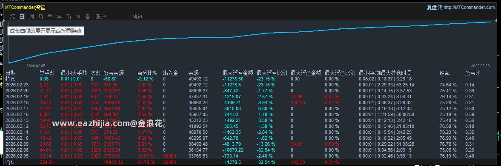501x166 pixels.
Task: Switch to the 综 summary tab
Action: [x=12, y=17]
